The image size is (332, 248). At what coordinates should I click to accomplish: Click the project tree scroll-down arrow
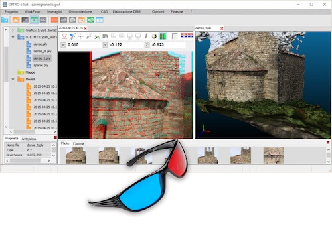(6, 127)
